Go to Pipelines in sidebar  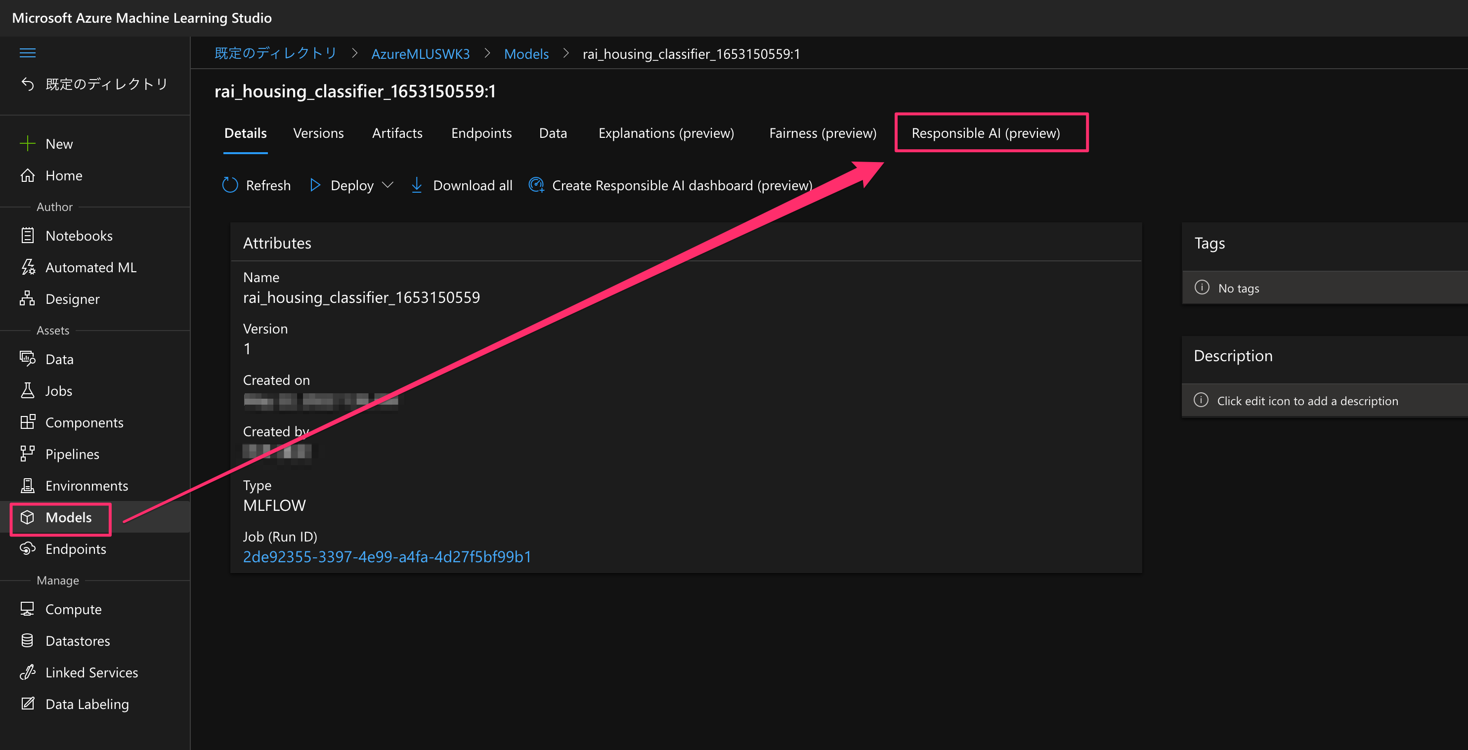72,454
